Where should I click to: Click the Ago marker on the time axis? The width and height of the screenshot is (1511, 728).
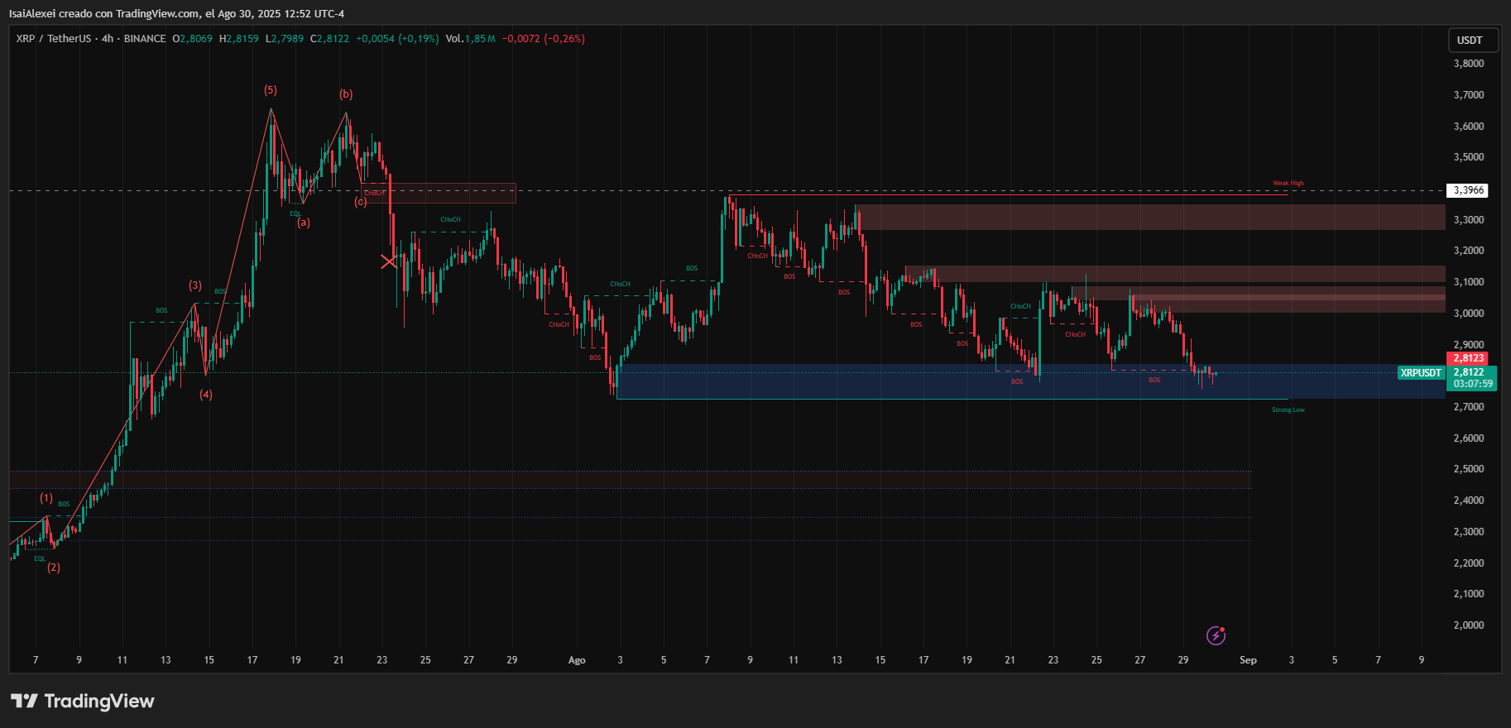[x=577, y=660]
